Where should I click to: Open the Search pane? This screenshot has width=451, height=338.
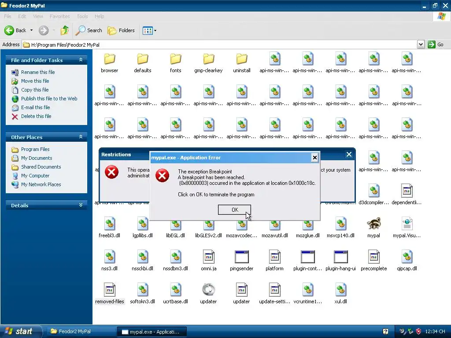click(x=89, y=30)
